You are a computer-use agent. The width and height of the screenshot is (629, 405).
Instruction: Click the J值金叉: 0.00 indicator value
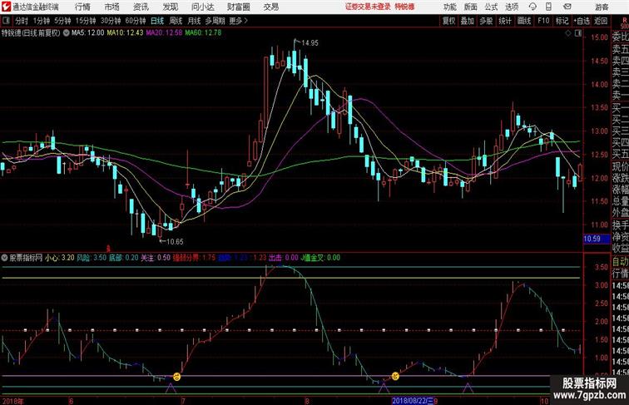pos(320,258)
